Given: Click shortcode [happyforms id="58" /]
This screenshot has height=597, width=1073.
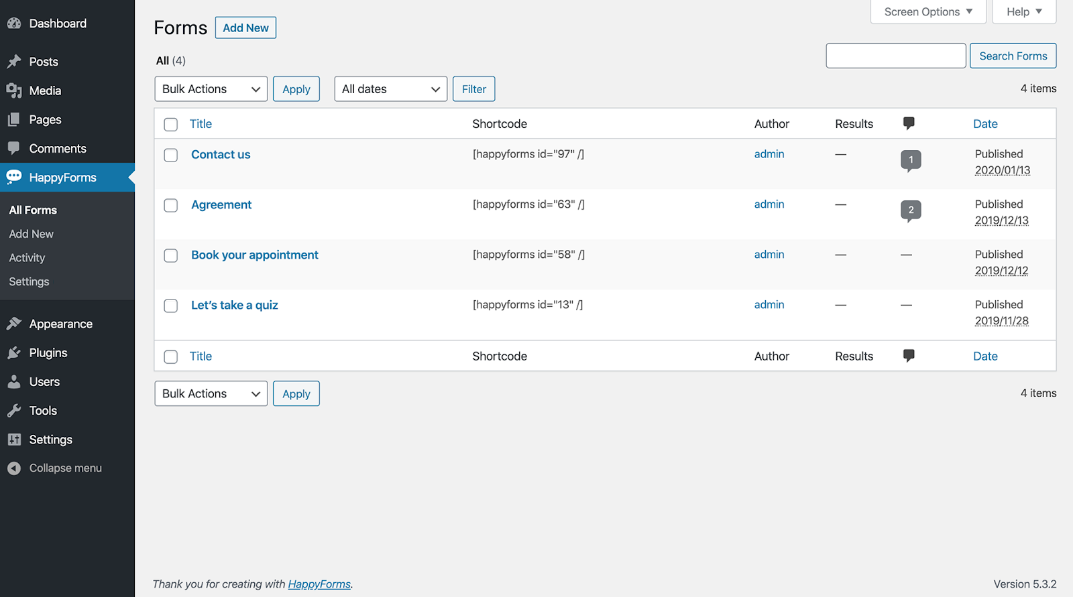Looking at the screenshot, I should [x=528, y=255].
